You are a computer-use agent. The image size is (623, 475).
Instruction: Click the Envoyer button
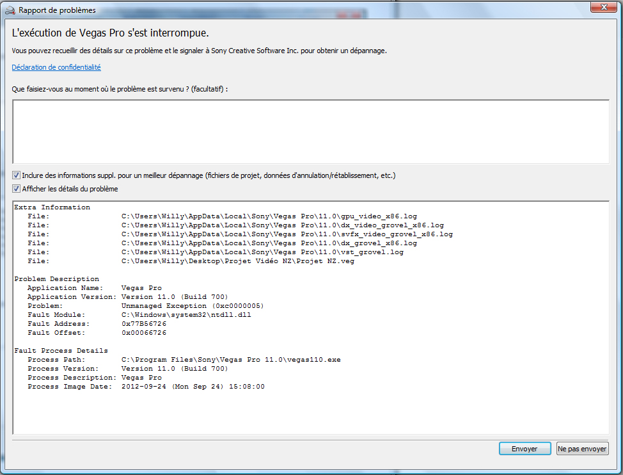[524, 448]
